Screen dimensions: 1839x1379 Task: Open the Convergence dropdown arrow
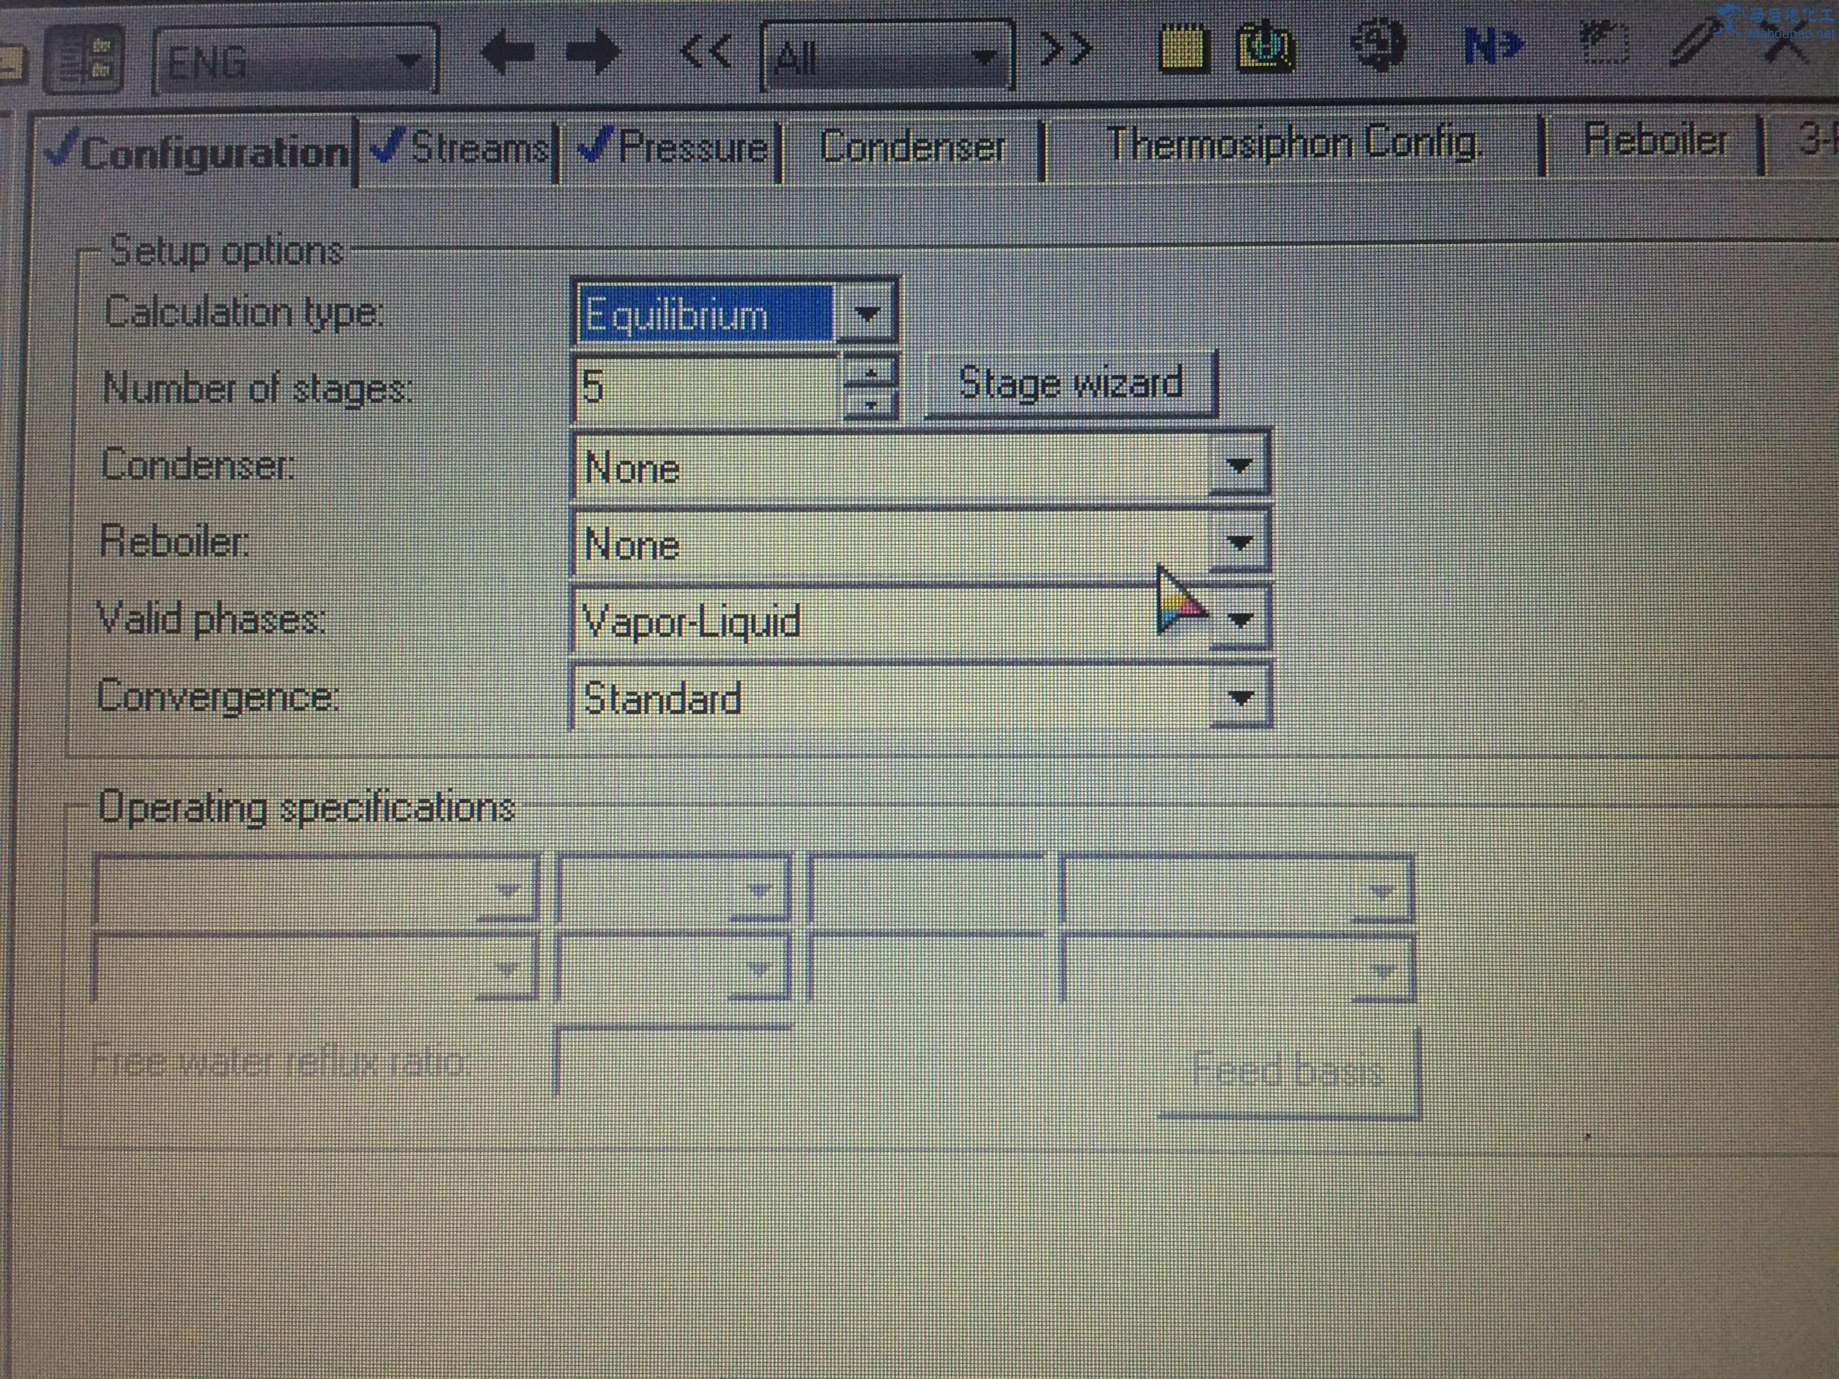[1241, 697]
